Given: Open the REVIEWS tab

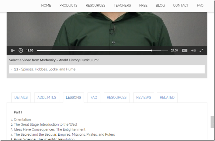Looking at the screenshot, I should 144,97.
